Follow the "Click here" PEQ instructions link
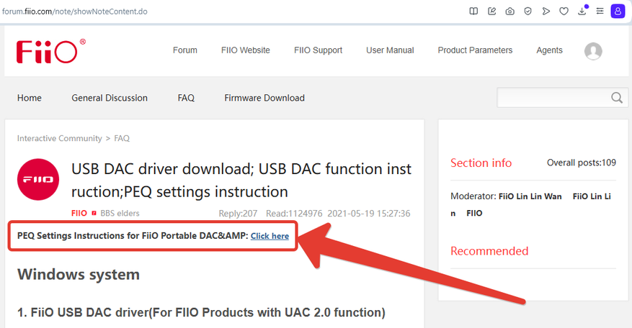Screen dimensions: 632x328 tap(270, 236)
